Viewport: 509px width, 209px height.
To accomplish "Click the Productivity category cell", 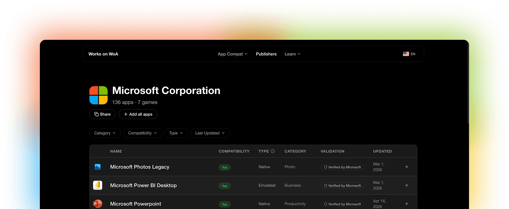I will [295, 204].
